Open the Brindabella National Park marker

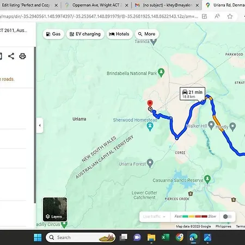161,72
